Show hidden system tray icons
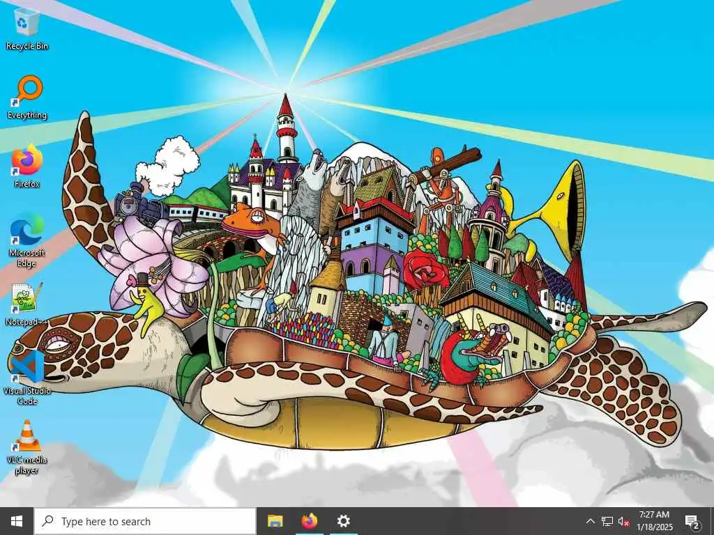Screen dimensions: 714x535 pos(590,521)
